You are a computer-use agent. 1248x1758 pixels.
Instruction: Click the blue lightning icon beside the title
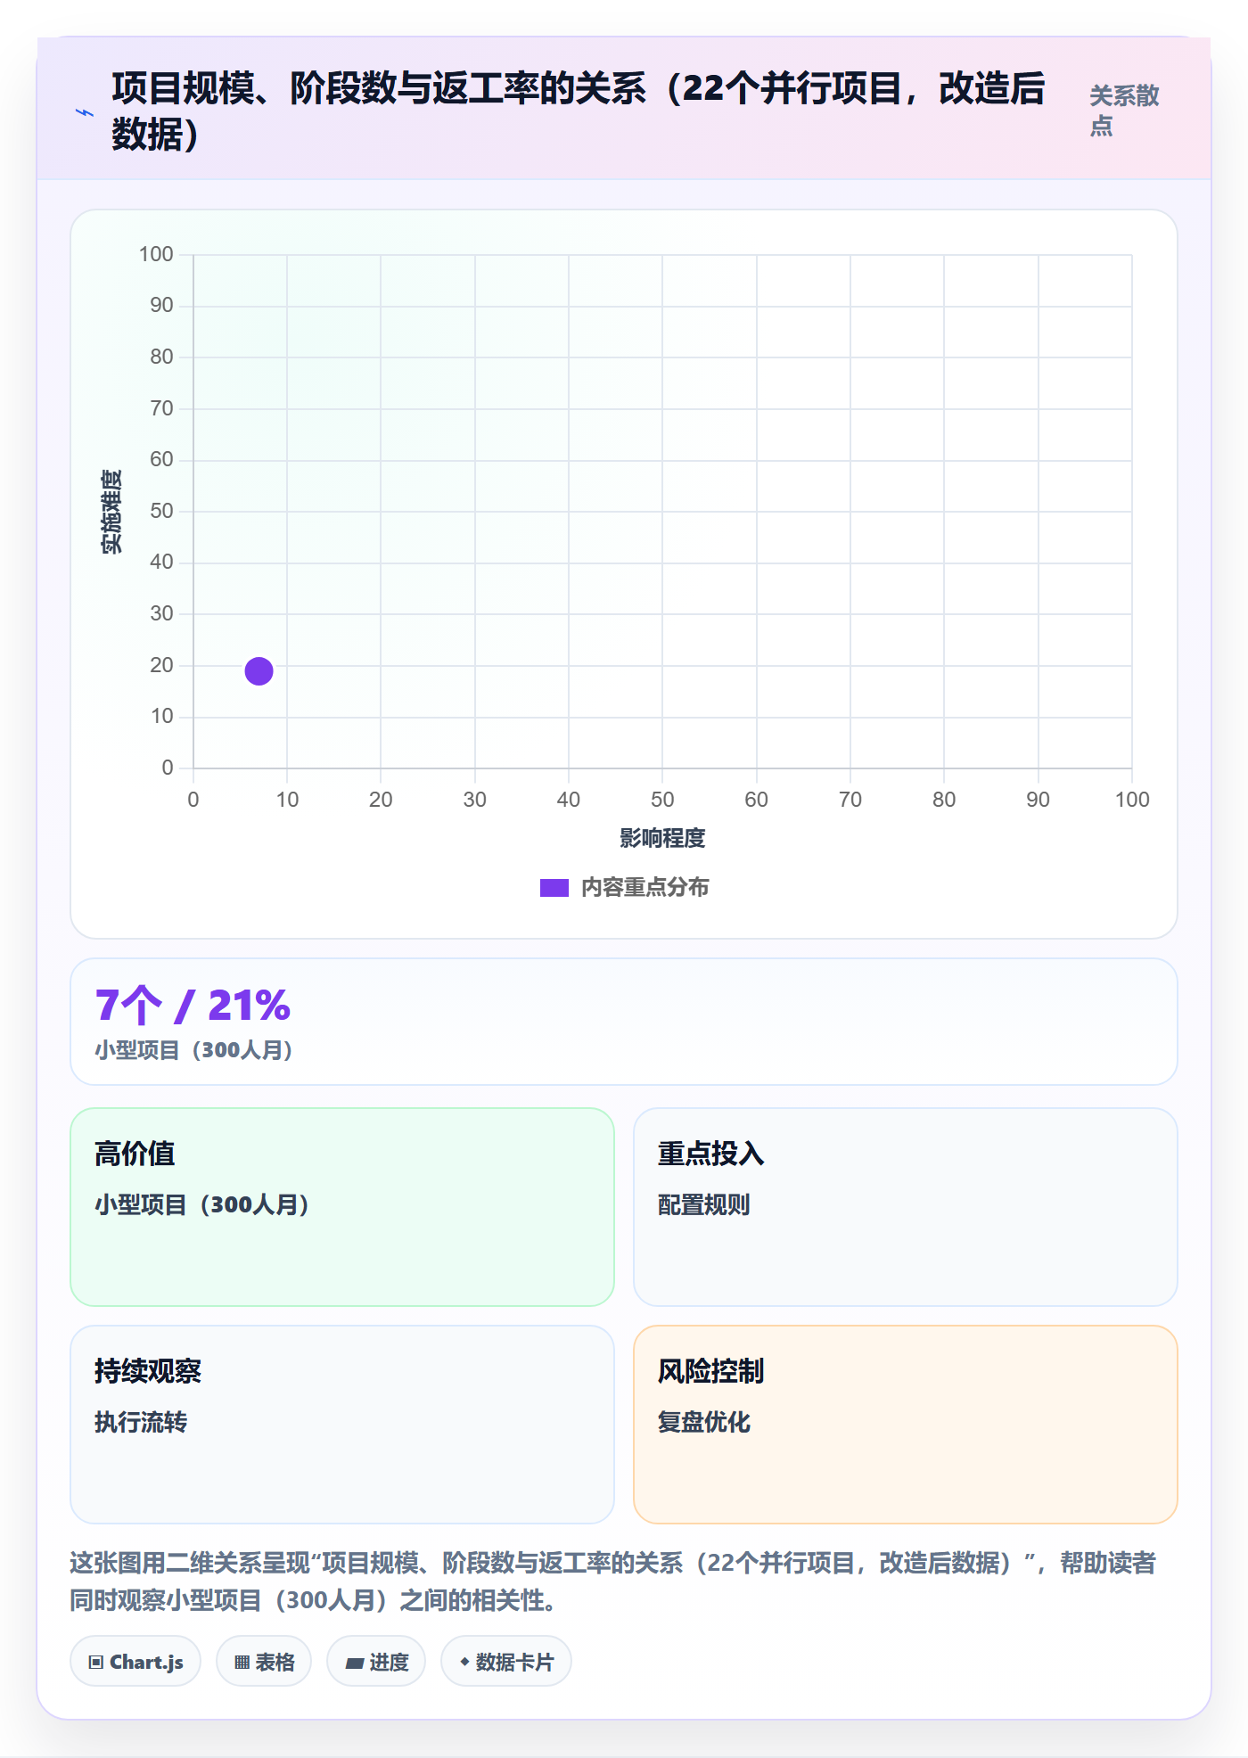point(85,112)
